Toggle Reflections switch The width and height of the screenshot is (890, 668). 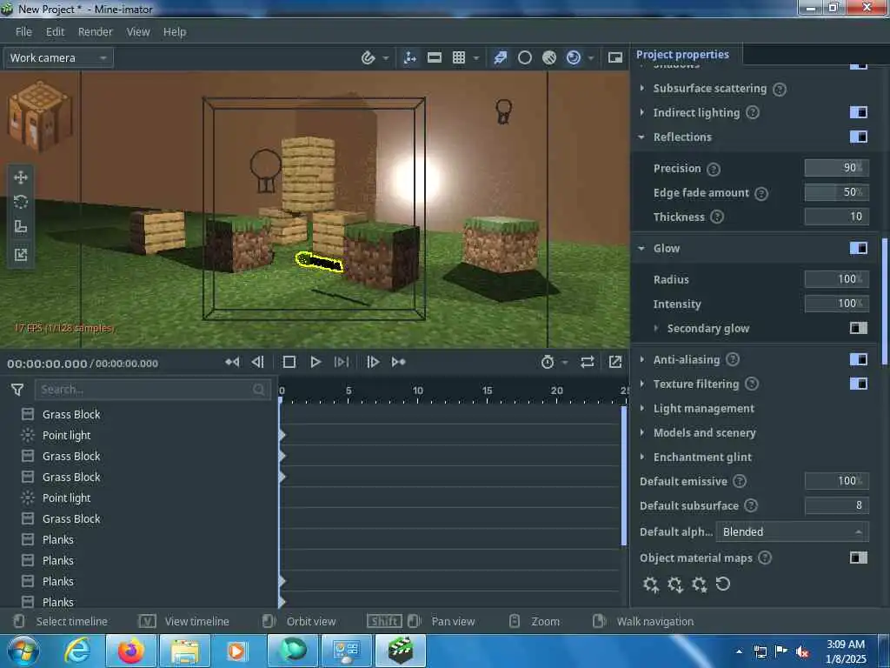tap(859, 137)
